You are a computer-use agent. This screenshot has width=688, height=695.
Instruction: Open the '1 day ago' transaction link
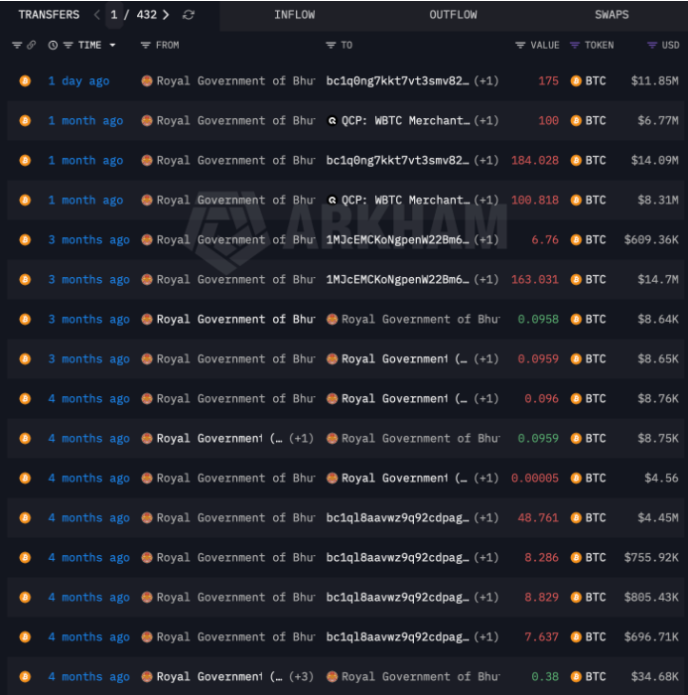[78, 81]
